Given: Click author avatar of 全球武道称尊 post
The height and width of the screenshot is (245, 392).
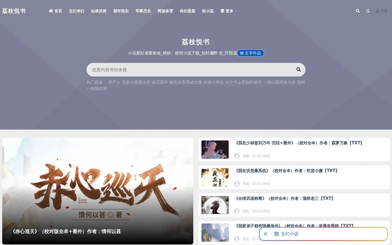Looking at the screenshot, I should click(237, 211).
